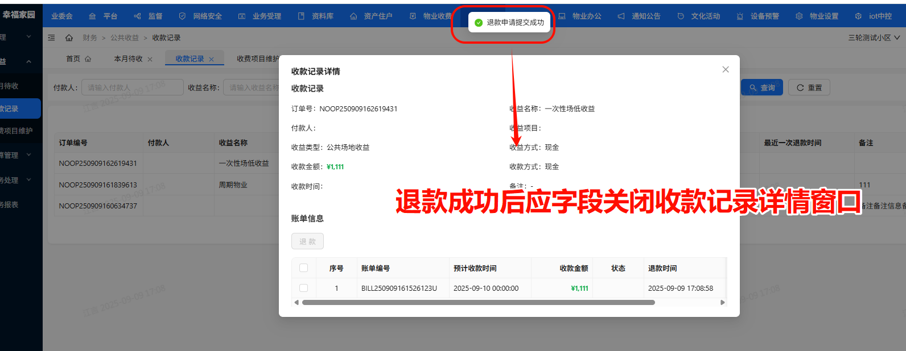Close the 本月待收 tab with its X
This screenshot has width=906, height=351.
pyautogui.click(x=150, y=59)
